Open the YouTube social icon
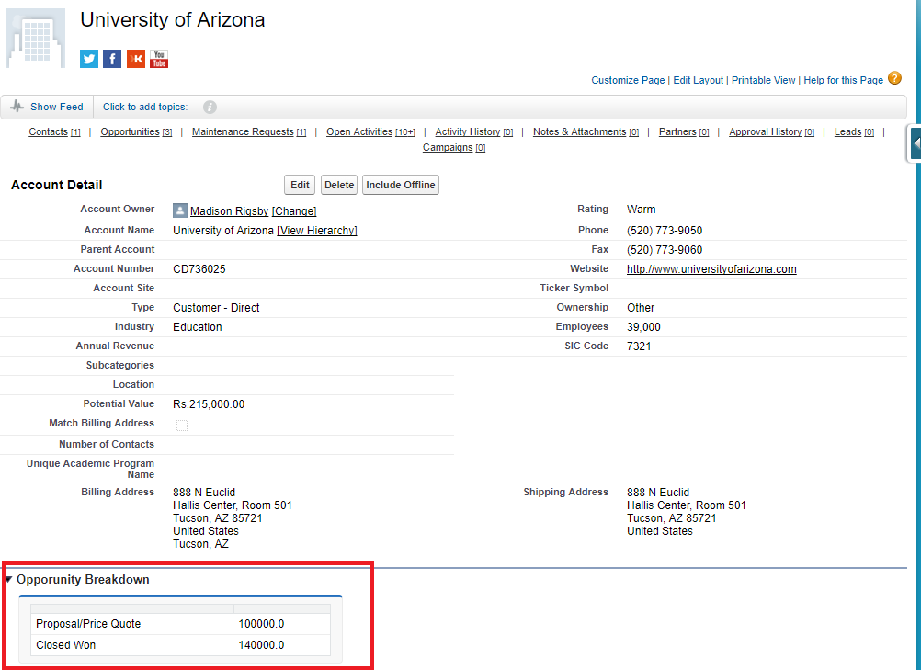921x670 pixels. pos(159,59)
